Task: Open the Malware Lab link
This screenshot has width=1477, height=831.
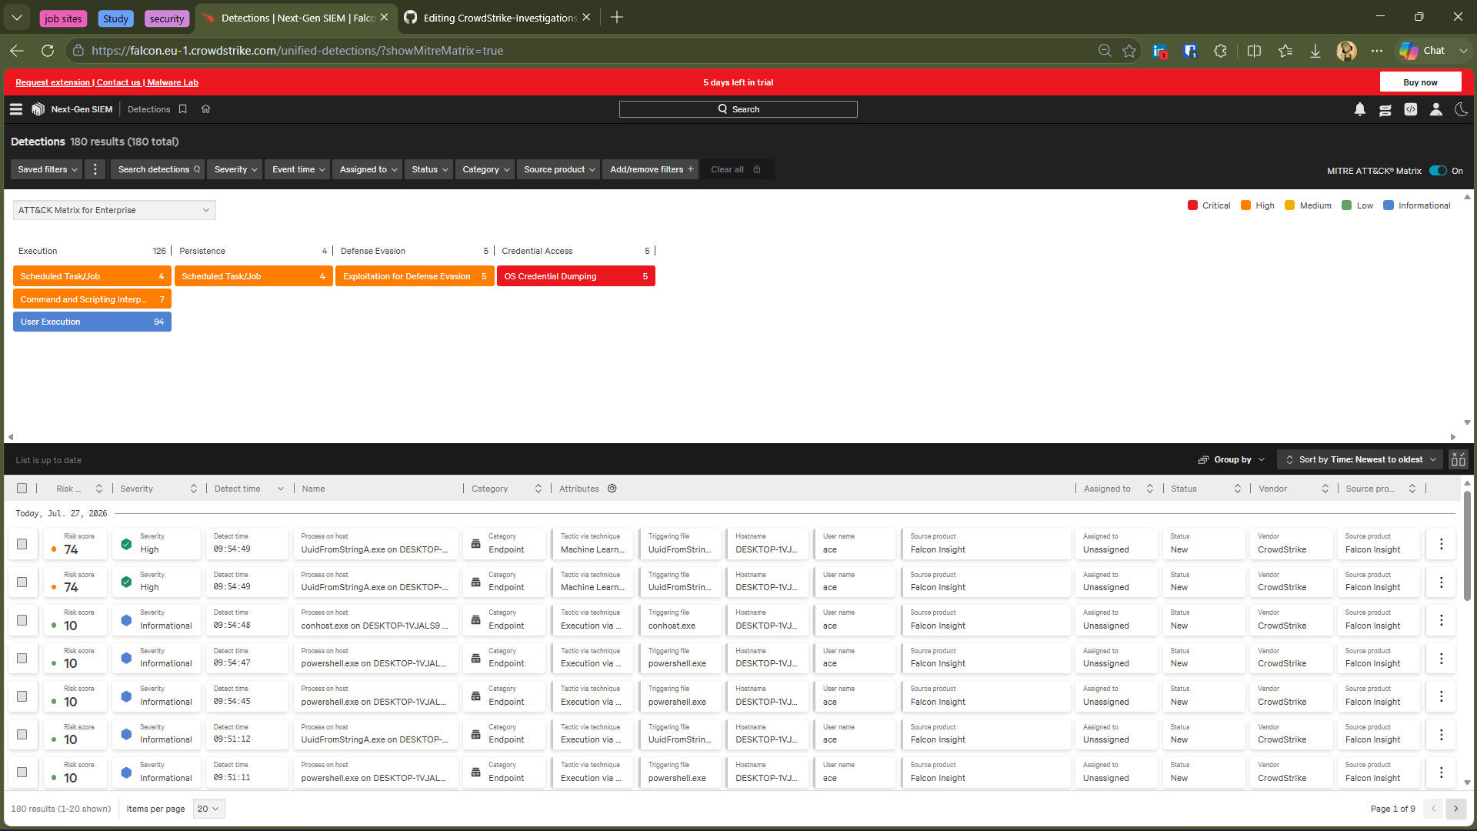Action: pos(173,82)
